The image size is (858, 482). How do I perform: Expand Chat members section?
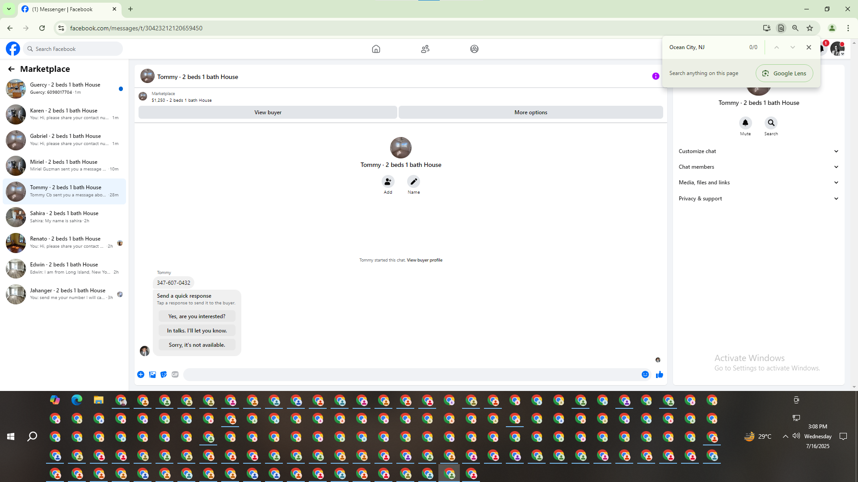(x=758, y=167)
